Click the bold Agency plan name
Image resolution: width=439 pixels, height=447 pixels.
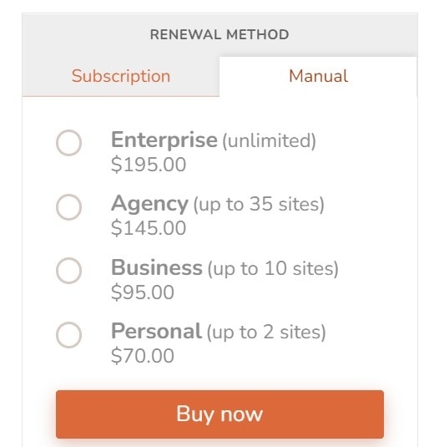[x=149, y=204]
